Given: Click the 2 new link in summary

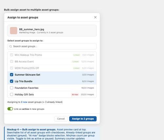Looking at the screenshot, I should point(24,102).
